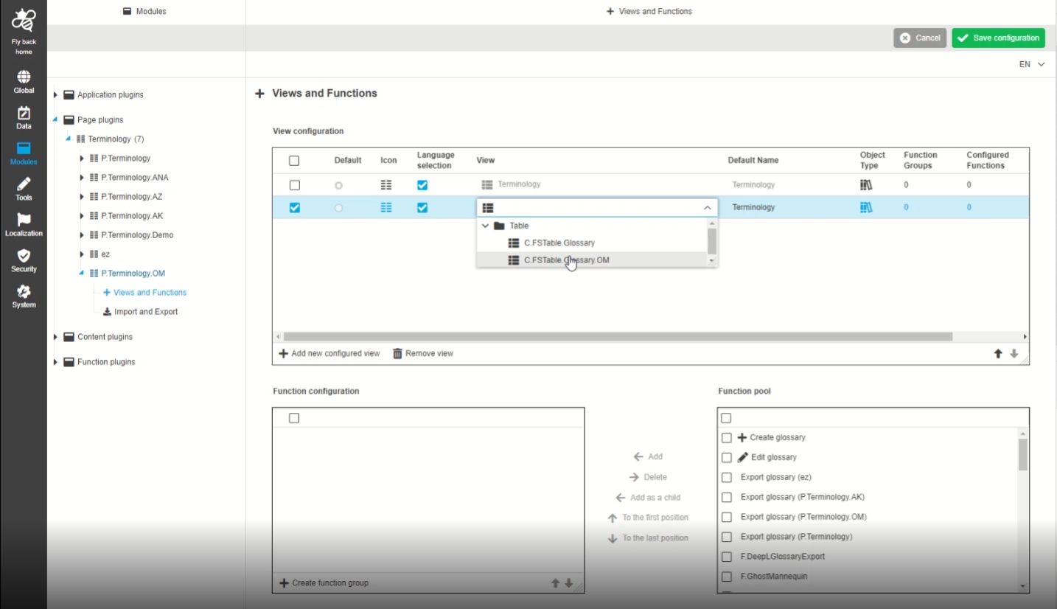This screenshot has height=609, width=1057.
Task: Check Export glossary (P.Terminology.OM) checkbox
Action: point(727,518)
